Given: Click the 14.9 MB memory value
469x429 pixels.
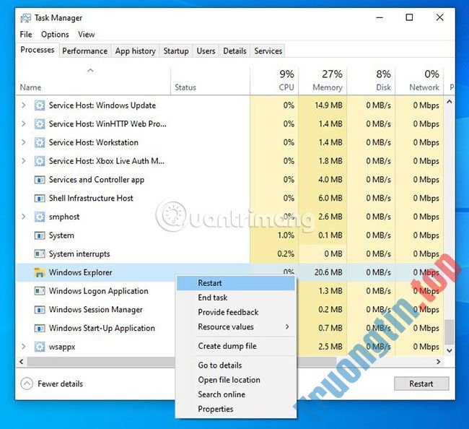Looking at the screenshot, I should tap(328, 105).
